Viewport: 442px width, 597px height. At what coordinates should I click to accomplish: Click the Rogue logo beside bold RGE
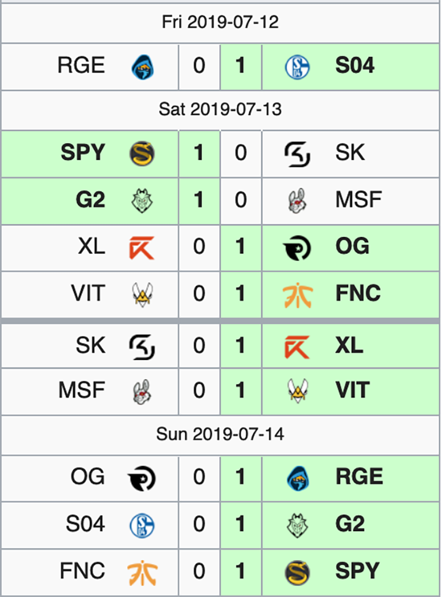coord(298,478)
